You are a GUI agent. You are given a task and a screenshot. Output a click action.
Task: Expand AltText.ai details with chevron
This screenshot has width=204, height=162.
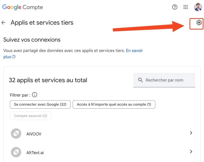(x=191, y=152)
